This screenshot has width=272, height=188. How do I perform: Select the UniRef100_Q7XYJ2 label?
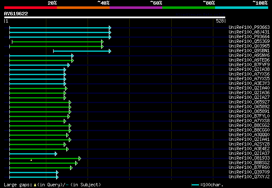pyautogui.click(x=249, y=177)
